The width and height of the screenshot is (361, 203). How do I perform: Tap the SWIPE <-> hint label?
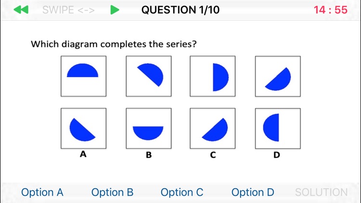pyautogui.click(x=67, y=10)
